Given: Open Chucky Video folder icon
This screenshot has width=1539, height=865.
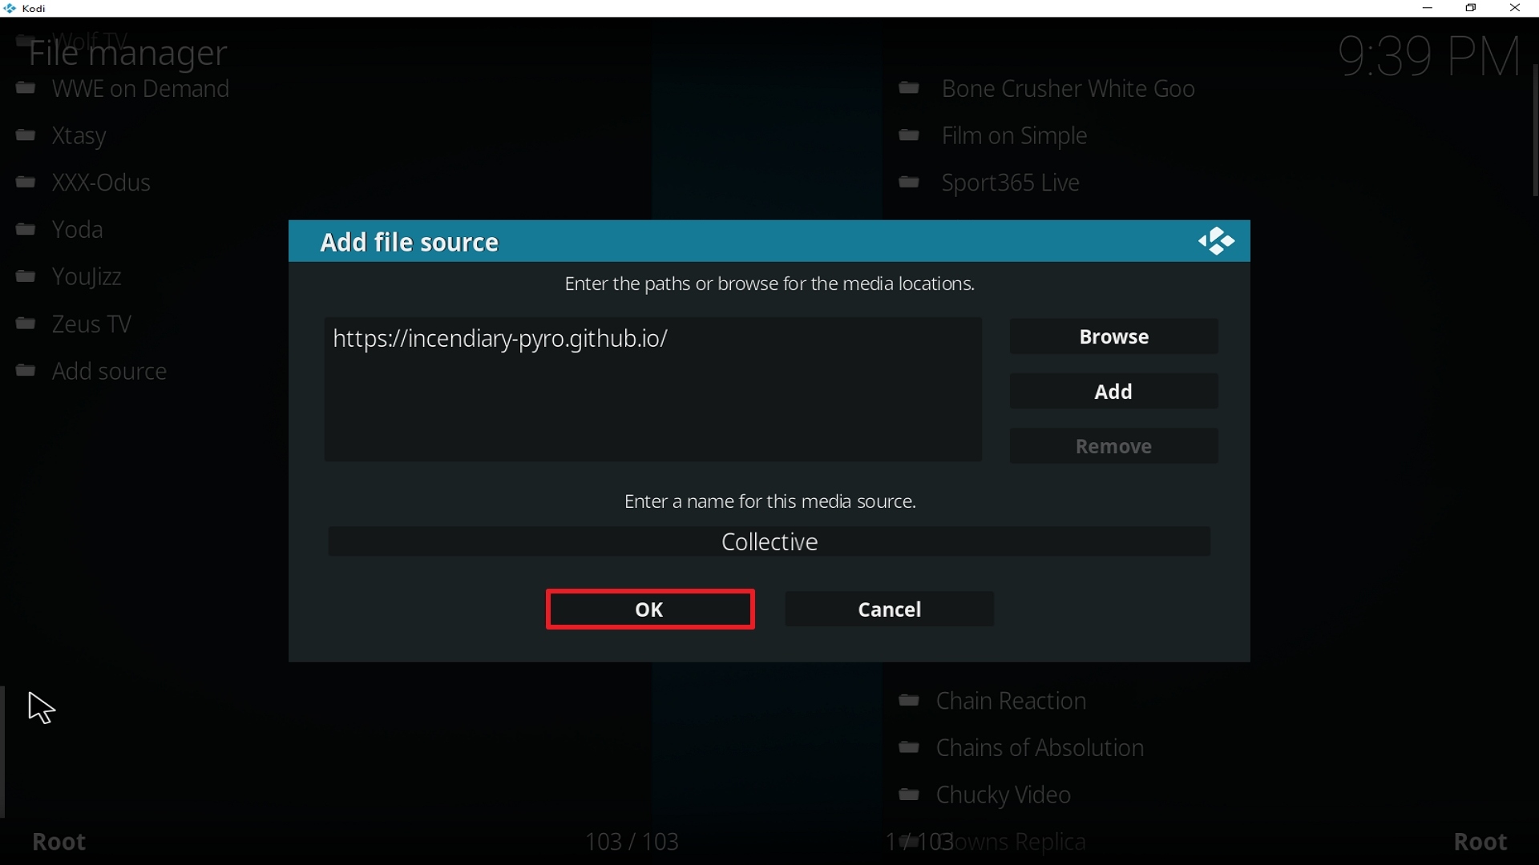Looking at the screenshot, I should point(909,795).
